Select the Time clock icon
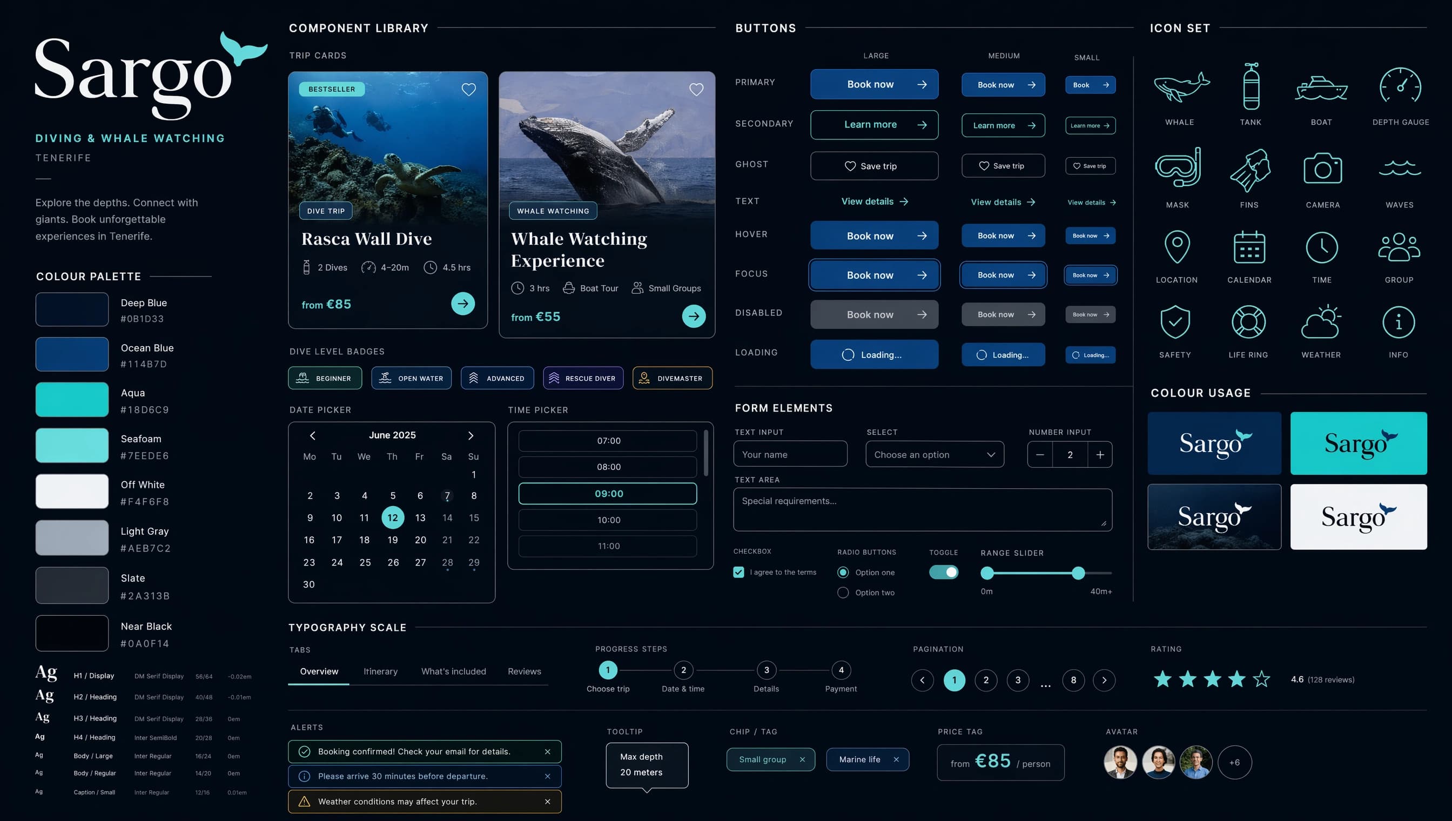 pyautogui.click(x=1321, y=247)
